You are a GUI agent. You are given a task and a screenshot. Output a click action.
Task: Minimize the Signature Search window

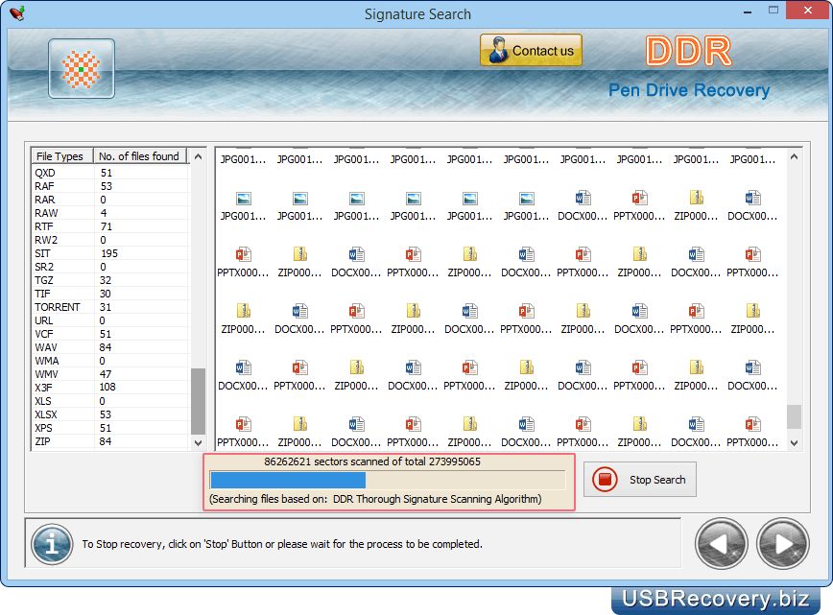coord(747,12)
